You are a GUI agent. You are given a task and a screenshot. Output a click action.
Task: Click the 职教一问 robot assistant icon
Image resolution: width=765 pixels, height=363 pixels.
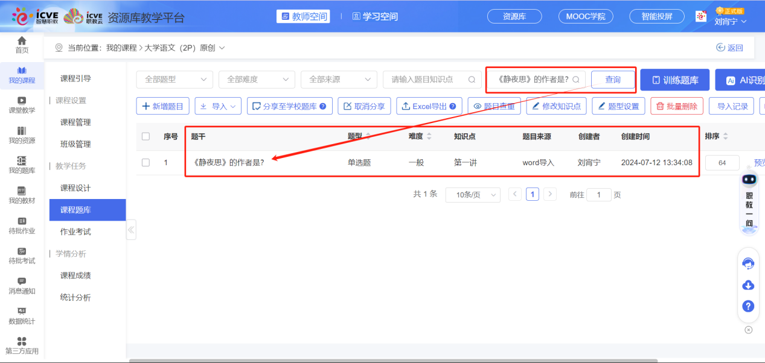[x=749, y=181]
